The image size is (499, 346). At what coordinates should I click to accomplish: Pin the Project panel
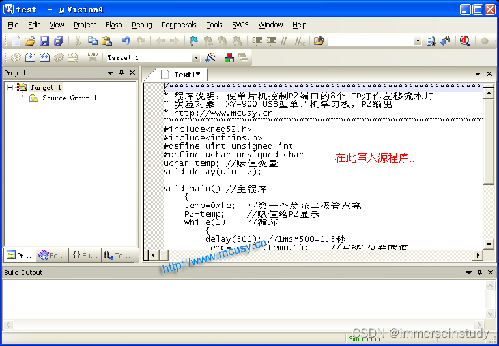pos(121,73)
